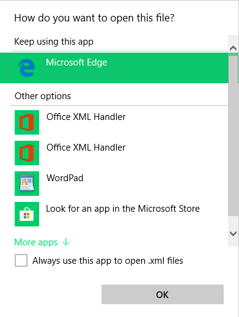Click the scrollbar down arrow
The height and width of the screenshot is (317, 239).
coord(233,233)
